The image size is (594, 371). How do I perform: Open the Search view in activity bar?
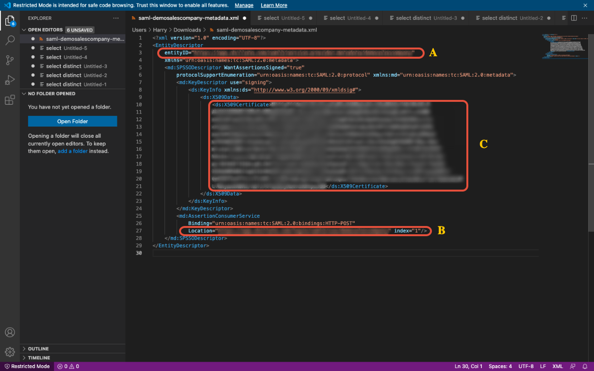click(10, 40)
